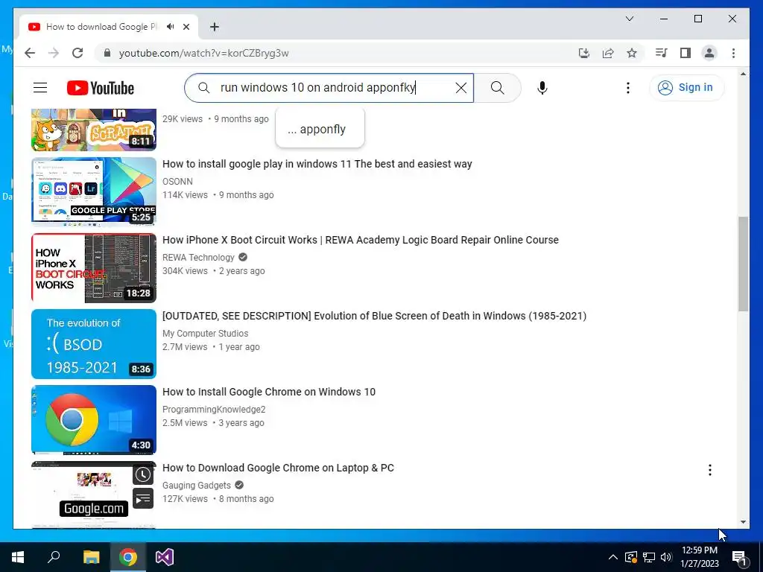The image size is (763, 572).
Task: Open 'How iPhone X Boot Circuit Works' video
Action: [x=361, y=240]
